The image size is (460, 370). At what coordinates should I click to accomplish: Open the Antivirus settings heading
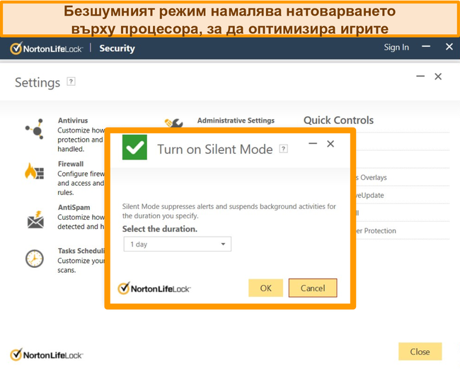pyautogui.click(x=73, y=120)
